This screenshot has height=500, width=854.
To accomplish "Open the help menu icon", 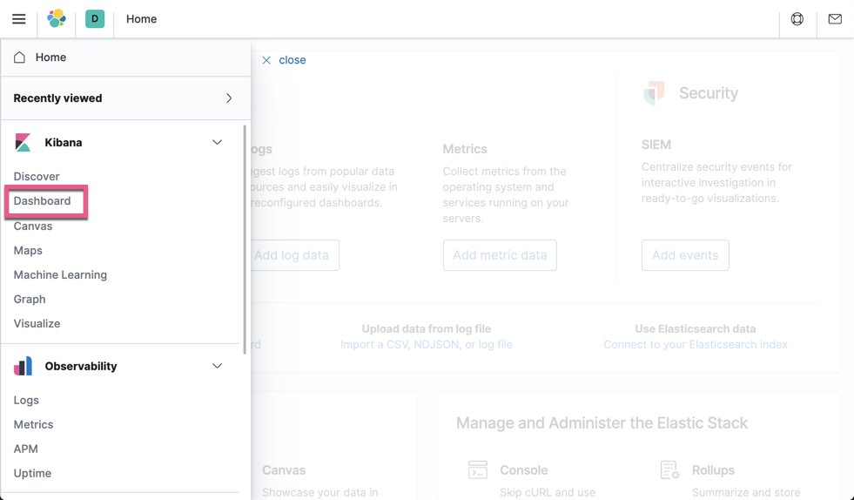I will [797, 19].
